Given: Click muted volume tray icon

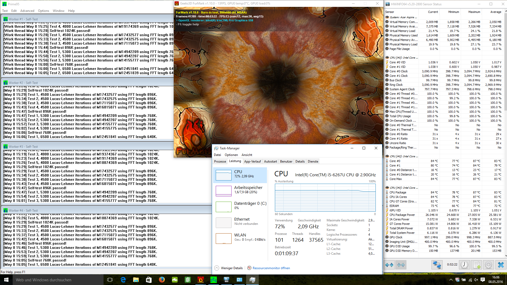Looking at the screenshot, I should (x=476, y=280).
